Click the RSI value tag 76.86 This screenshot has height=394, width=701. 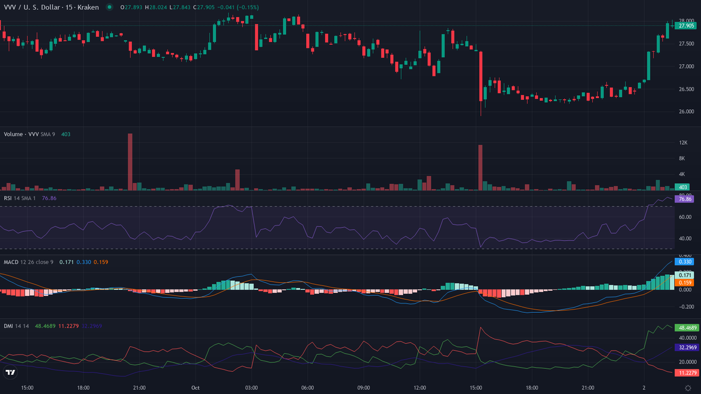(x=685, y=199)
